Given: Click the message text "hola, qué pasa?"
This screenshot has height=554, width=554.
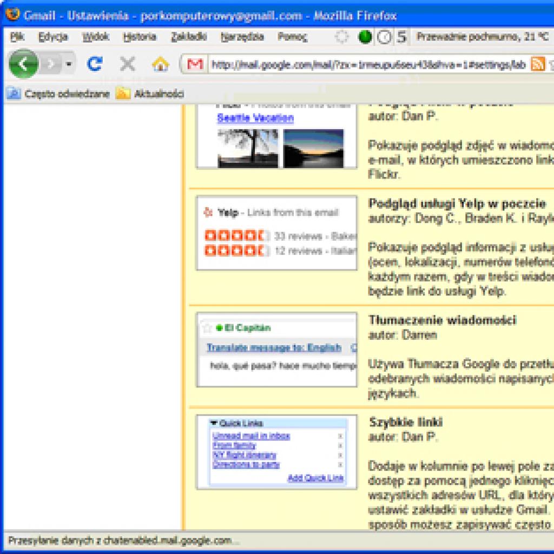Looking at the screenshot, I should [x=243, y=366].
